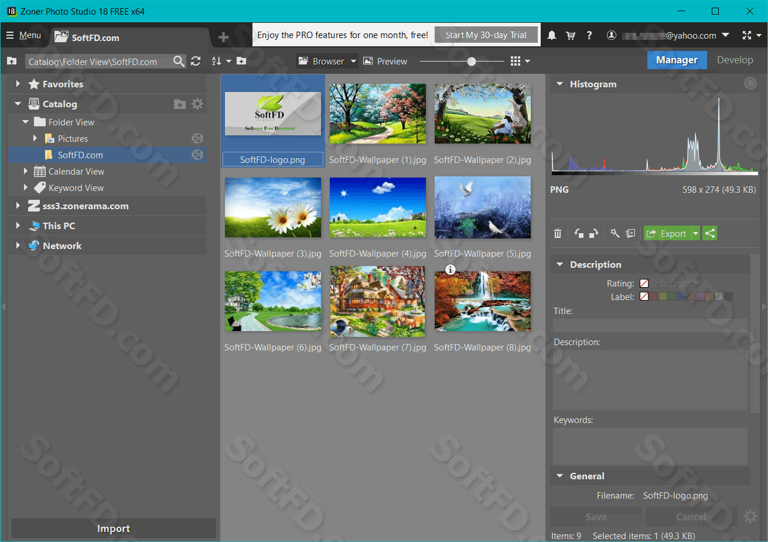Click the delete trash icon
The width and height of the screenshot is (768, 542).
pos(558,233)
